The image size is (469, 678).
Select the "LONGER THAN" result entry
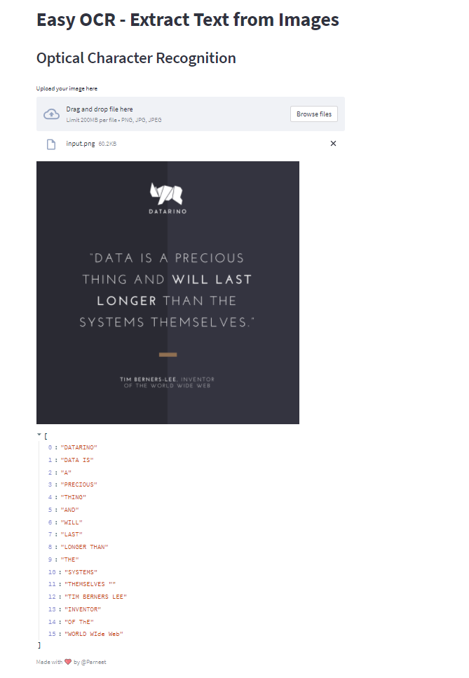click(x=84, y=547)
